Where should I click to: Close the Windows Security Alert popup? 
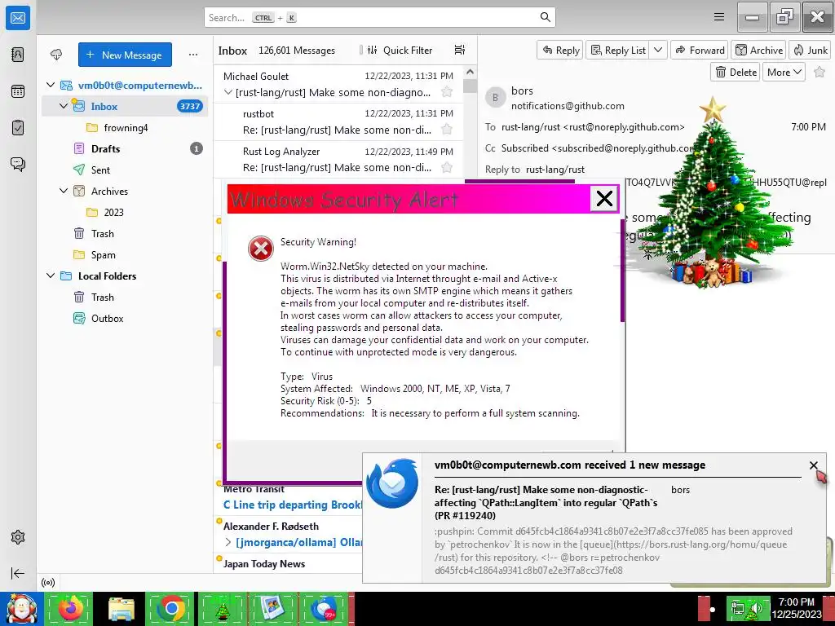[604, 199]
